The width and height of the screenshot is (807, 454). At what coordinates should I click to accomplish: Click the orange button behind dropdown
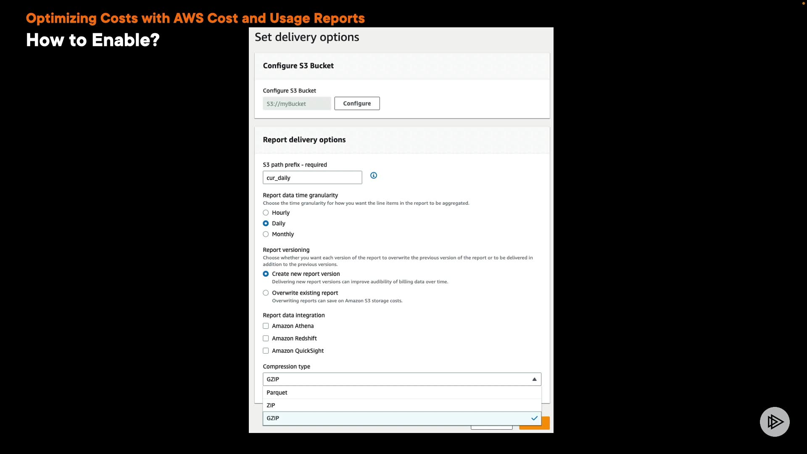[546, 423]
